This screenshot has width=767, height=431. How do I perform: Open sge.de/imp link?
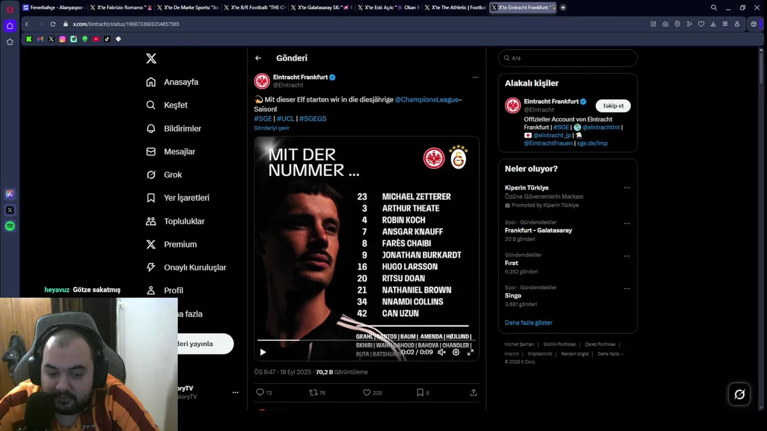pyautogui.click(x=592, y=143)
